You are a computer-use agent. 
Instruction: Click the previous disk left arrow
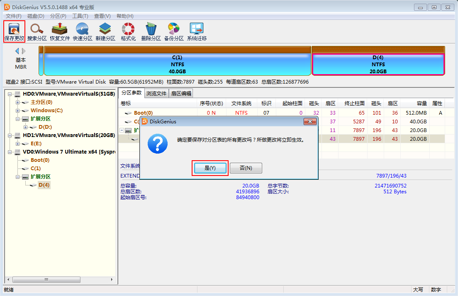point(17,51)
